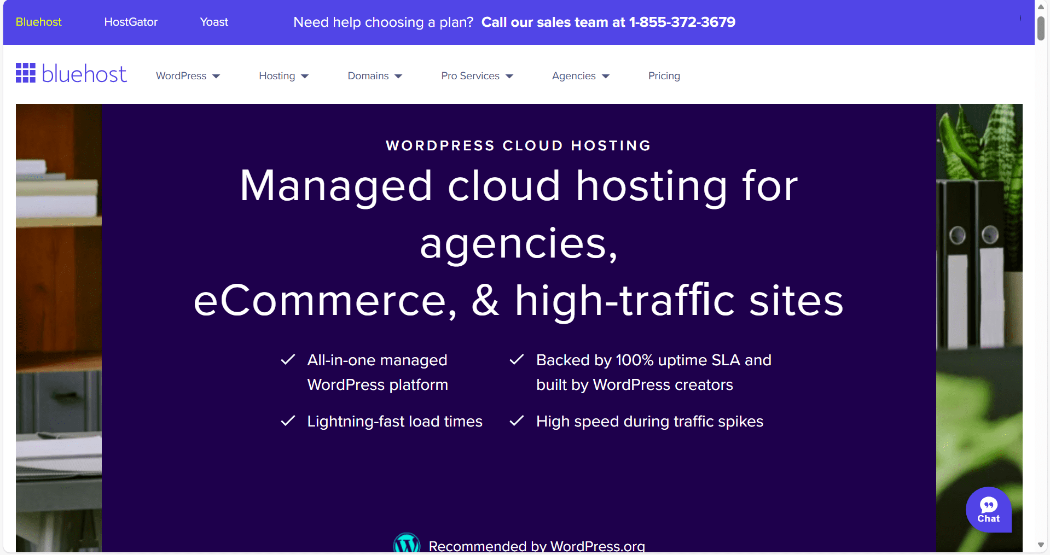Switch to the Yoast tab

coord(213,22)
